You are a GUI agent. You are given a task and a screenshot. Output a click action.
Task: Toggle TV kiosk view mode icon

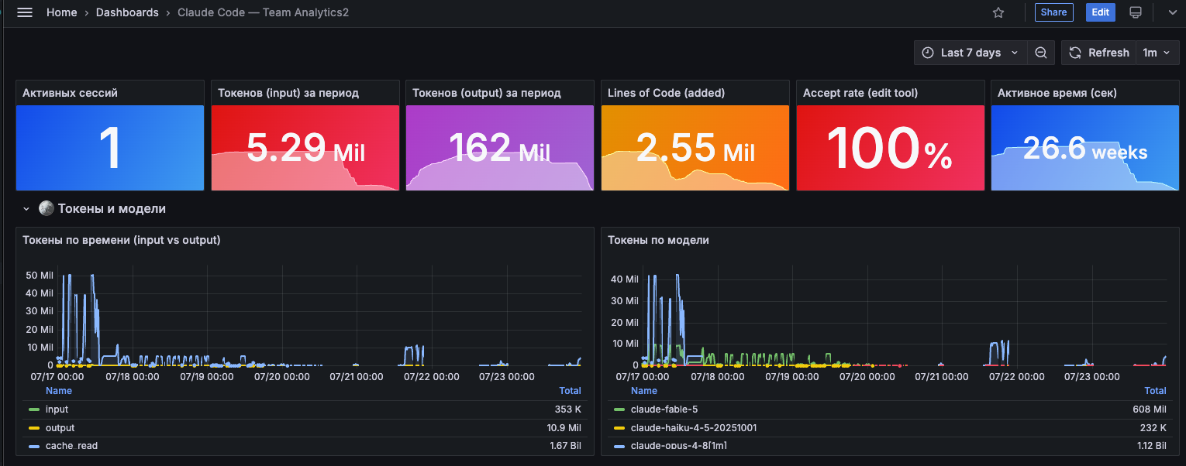click(1136, 12)
